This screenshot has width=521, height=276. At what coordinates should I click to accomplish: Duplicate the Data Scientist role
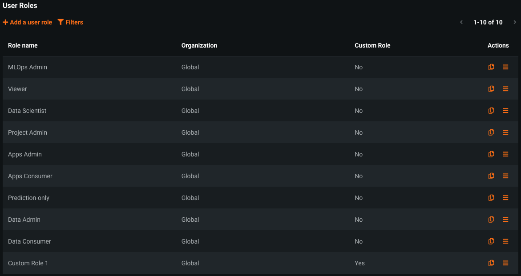pyautogui.click(x=491, y=111)
